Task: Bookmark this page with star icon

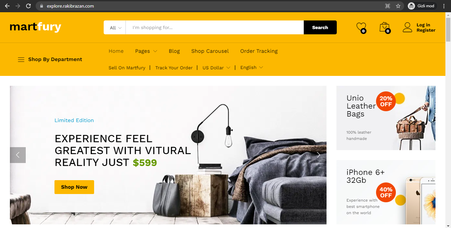Action: click(x=398, y=6)
